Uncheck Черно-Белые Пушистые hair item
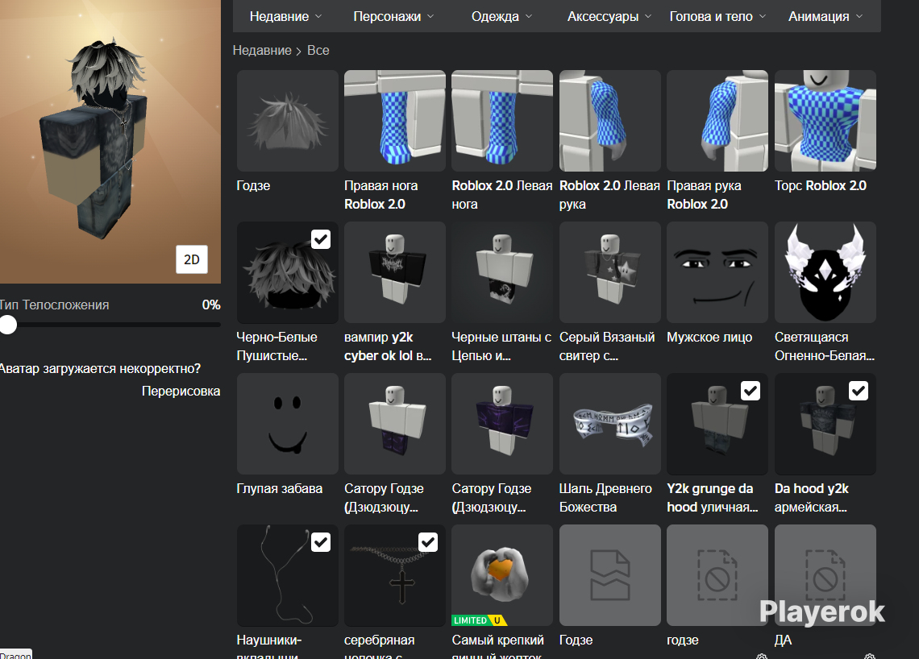Viewport: 919px width, 659px height. point(321,239)
